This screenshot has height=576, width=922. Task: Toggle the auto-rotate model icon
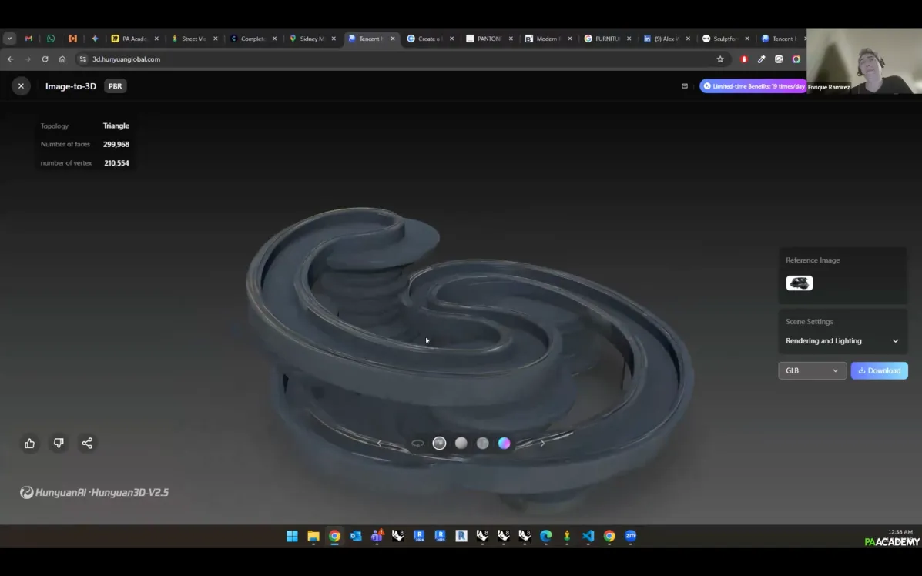[x=417, y=443]
